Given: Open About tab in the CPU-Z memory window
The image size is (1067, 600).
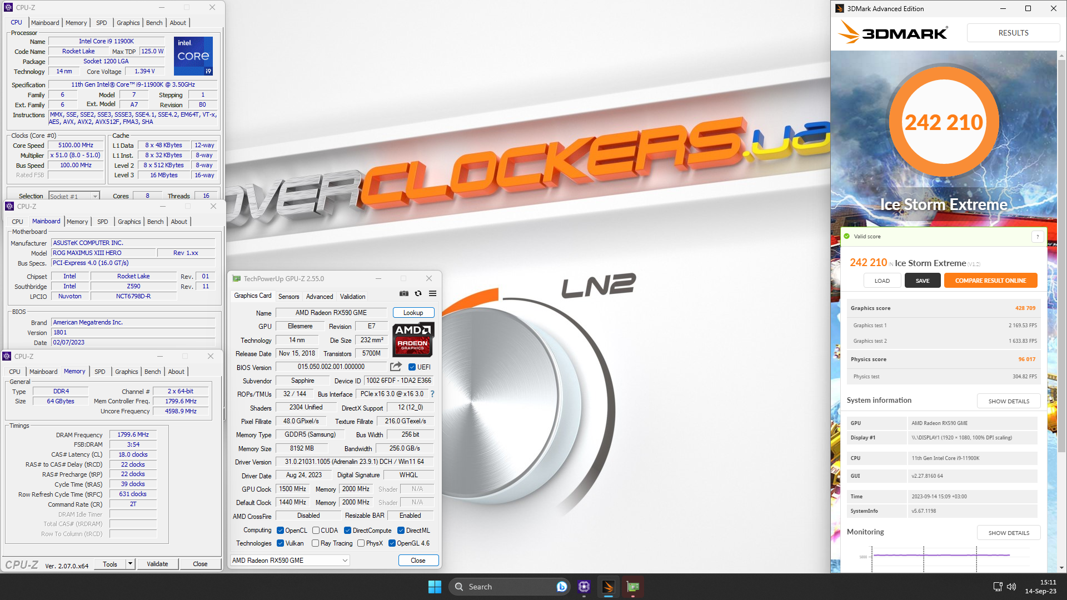Looking at the screenshot, I should pos(176,372).
